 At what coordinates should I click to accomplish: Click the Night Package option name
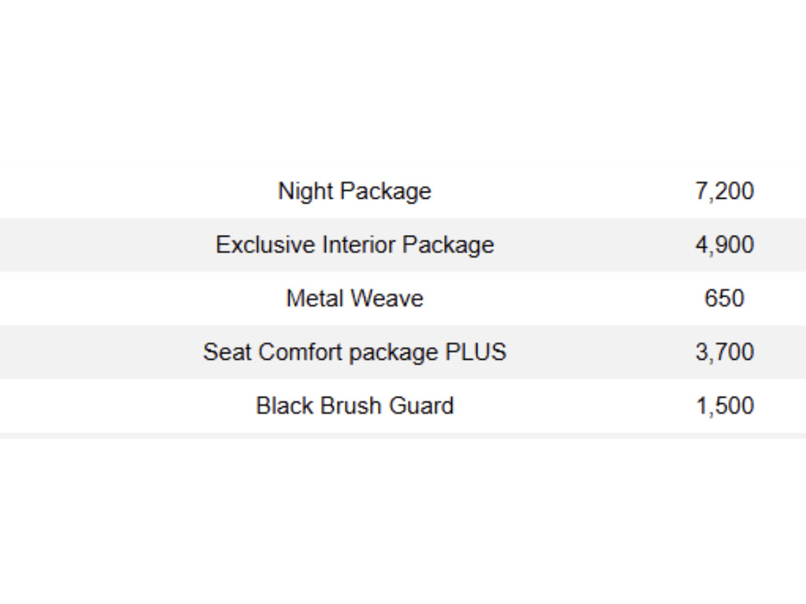(x=354, y=191)
